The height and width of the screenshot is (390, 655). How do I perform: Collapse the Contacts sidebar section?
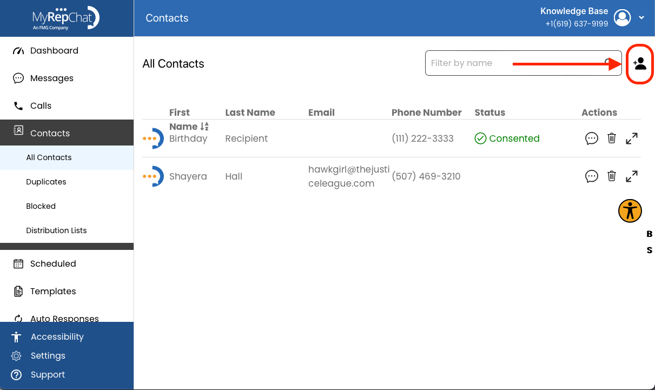tap(67, 133)
